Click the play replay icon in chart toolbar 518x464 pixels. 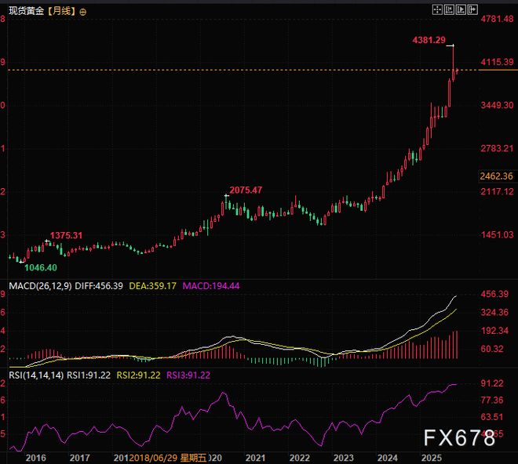point(461,9)
